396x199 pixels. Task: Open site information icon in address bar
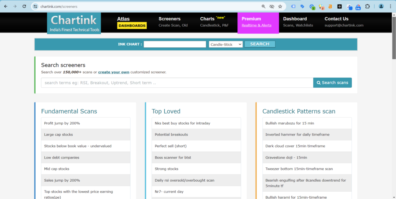click(35, 7)
